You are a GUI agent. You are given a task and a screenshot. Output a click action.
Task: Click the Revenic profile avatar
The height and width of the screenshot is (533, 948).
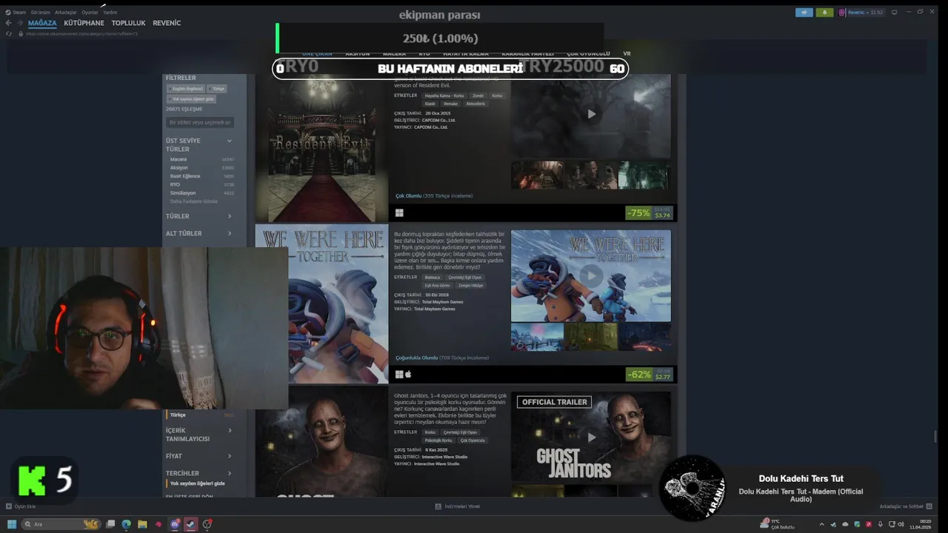(842, 13)
